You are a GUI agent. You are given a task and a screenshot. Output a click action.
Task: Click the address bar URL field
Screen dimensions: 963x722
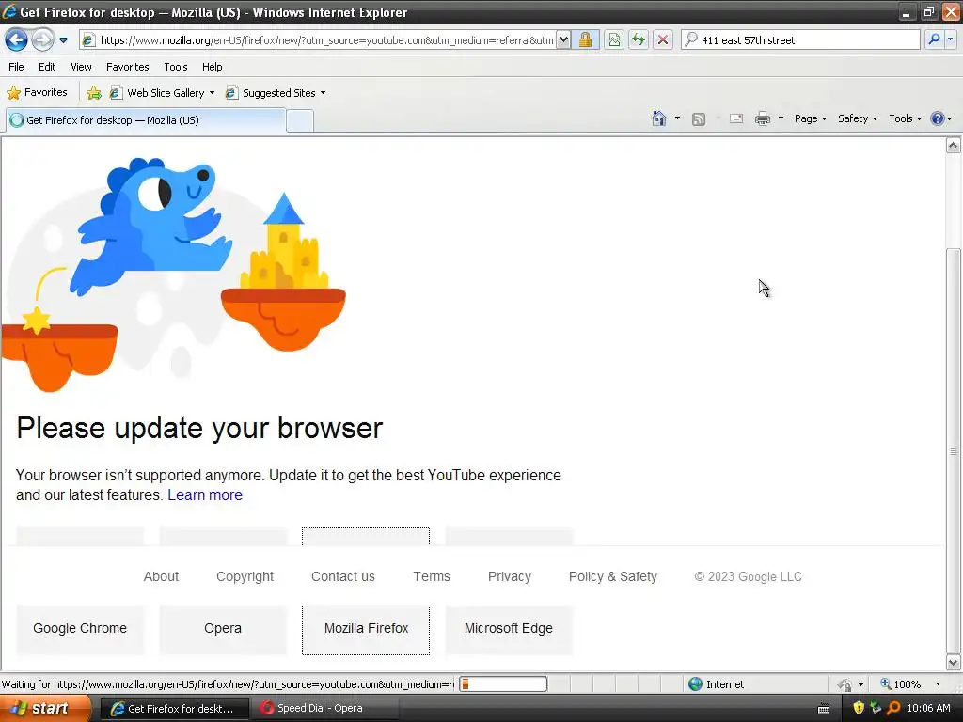(x=318, y=39)
